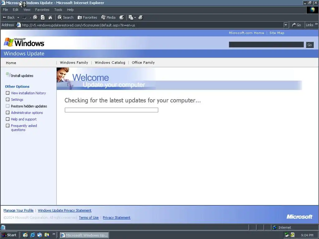This screenshot has height=239, width=319.
Task: Launch Internet Explorer from Quick Launch
Action: 32,235
